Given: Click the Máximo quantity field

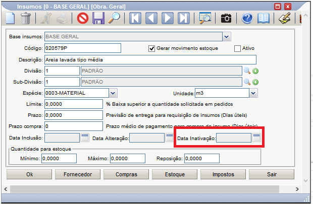Looking at the screenshot, I should 128,158.
